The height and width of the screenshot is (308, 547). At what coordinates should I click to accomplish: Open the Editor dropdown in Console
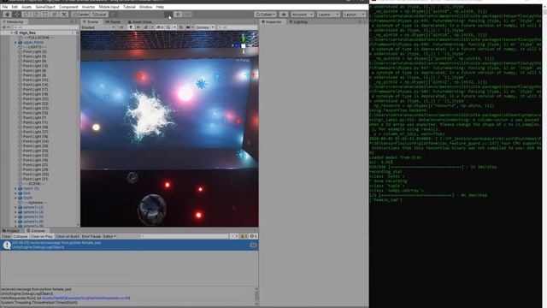[x=109, y=236]
